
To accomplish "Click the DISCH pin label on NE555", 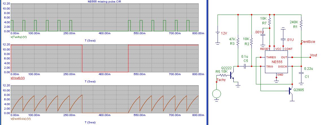I will 282,66.
